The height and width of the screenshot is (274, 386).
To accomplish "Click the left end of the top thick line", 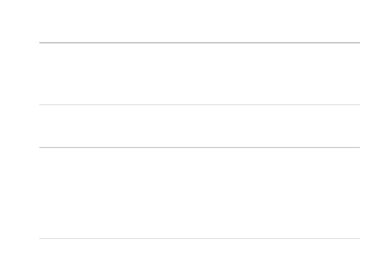I will [x=40, y=43].
